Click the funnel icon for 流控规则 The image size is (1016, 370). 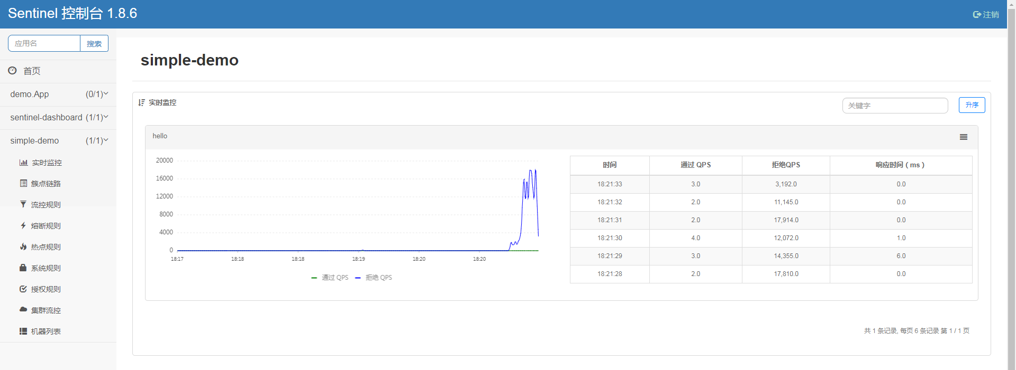point(23,204)
